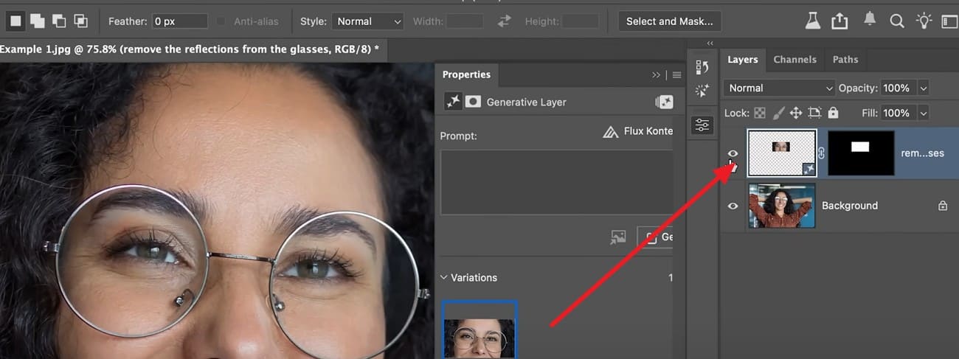Open the Properties panel menu icon
Image resolution: width=959 pixels, height=359 pixels.
676,75
